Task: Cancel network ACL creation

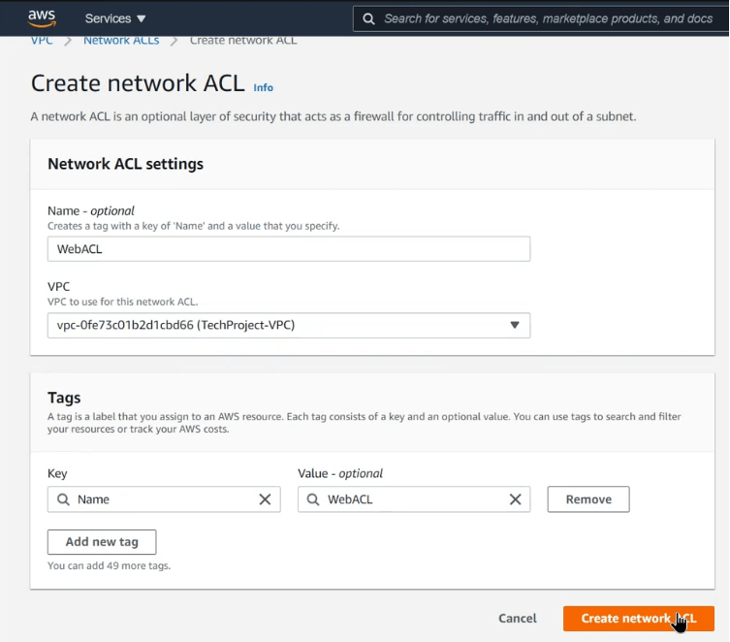Action: point(517,618)
